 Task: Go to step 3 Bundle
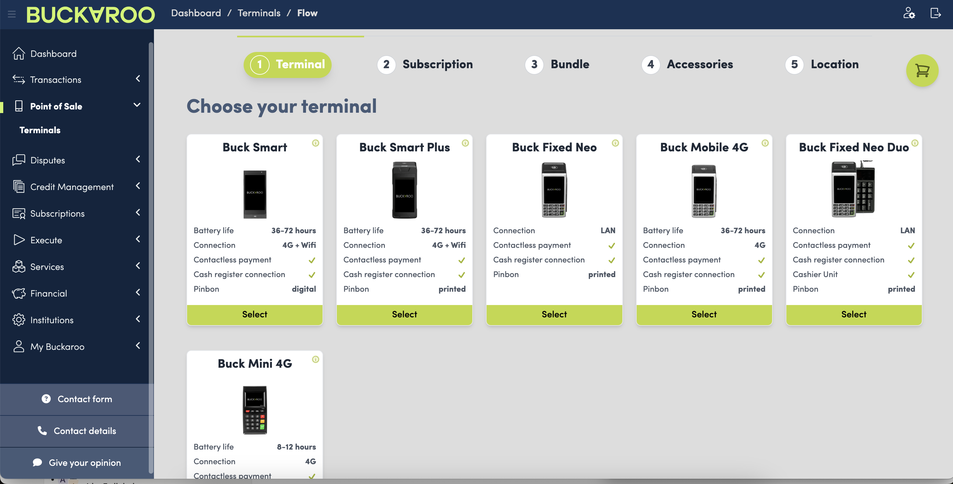557,65
